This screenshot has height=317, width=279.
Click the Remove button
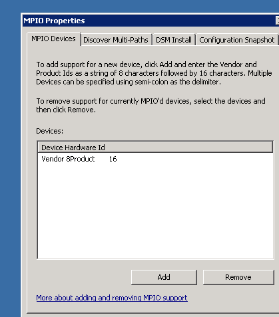click(x=238, y=277)
